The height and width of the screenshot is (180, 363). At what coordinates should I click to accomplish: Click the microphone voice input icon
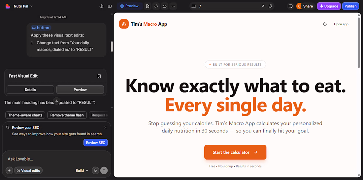pyautogui.click(x=95, y=170)
